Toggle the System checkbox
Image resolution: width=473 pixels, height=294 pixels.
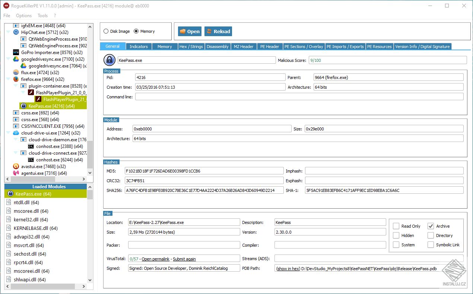[x=396, y=245]
